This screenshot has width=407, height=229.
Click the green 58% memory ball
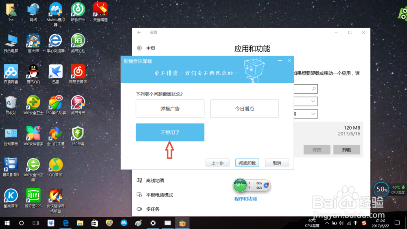pyautogui.click(x=240, y=185)
